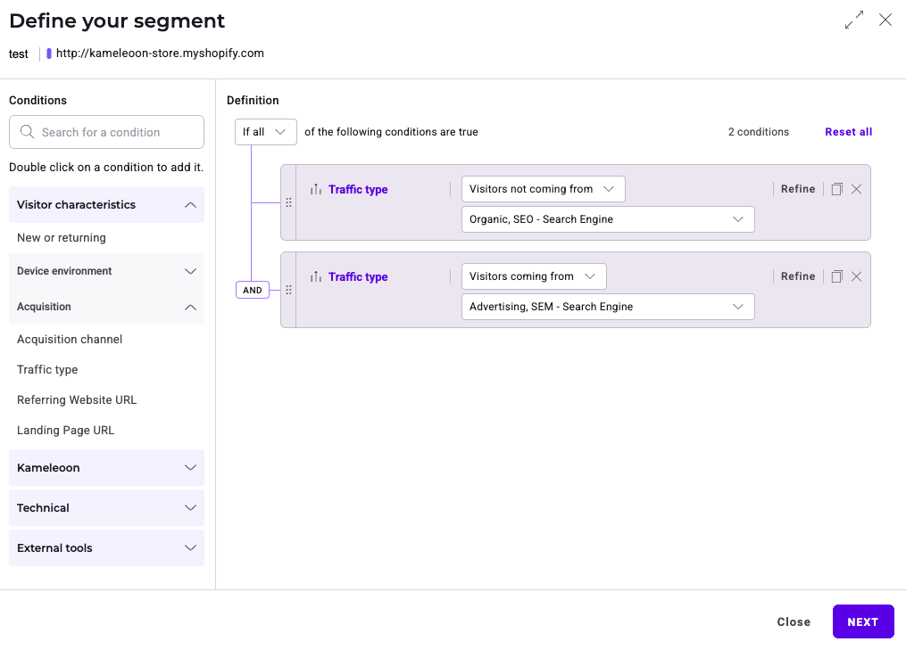
Task: Click drag handle of first condition
Action: point(288,202)
